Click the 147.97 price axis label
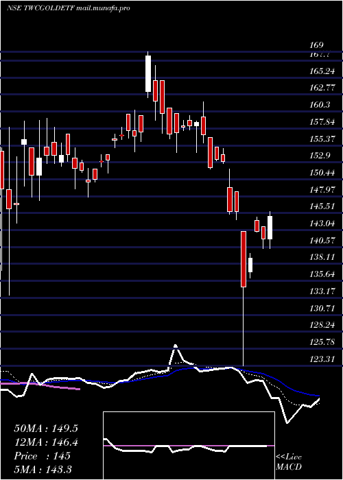 (x=323, y=190)
